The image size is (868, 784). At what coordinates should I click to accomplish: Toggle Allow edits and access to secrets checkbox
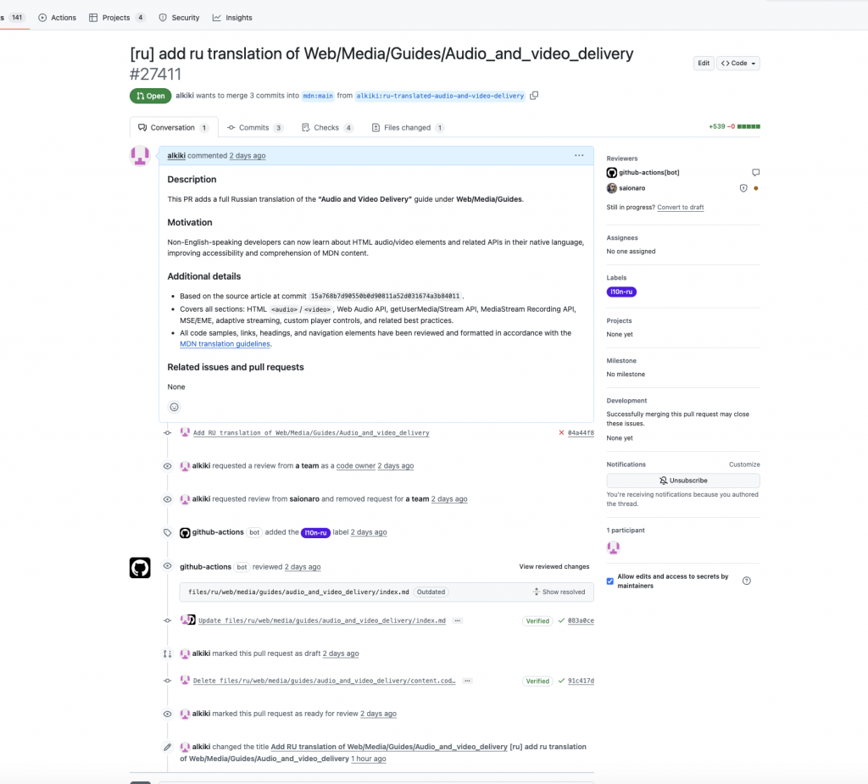pyautogui.click(x=610, y=581)
